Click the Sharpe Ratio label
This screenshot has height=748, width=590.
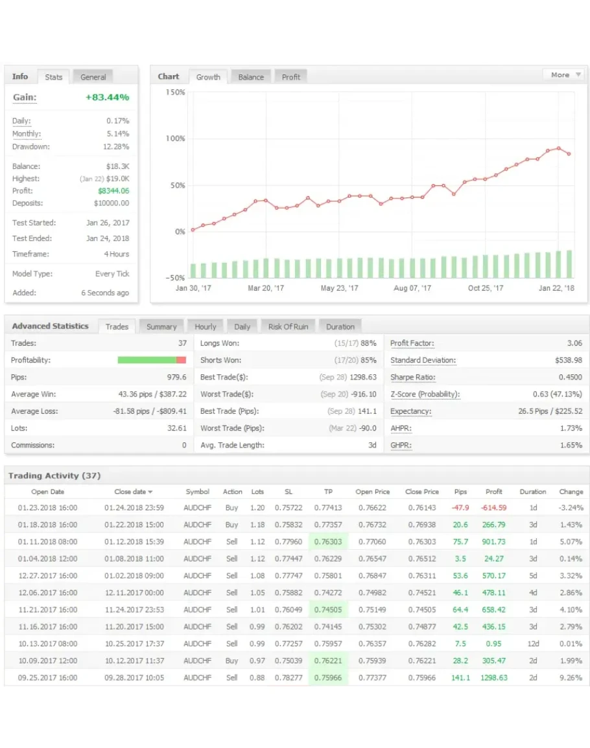point(413,378)
